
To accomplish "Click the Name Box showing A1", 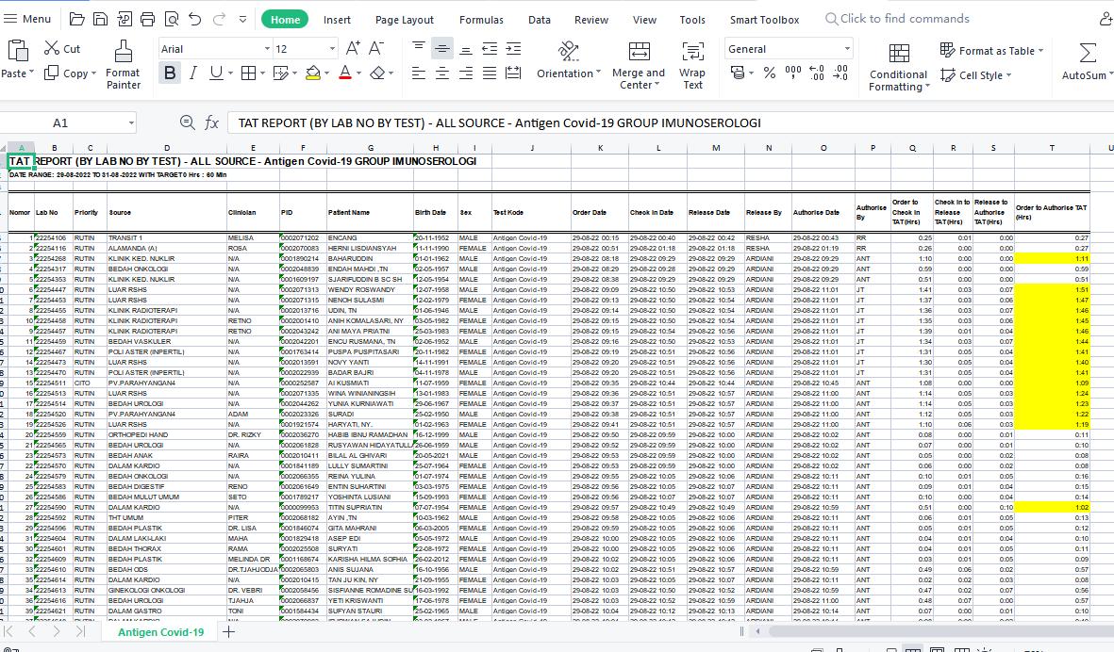I will click(x=60, y=122).
